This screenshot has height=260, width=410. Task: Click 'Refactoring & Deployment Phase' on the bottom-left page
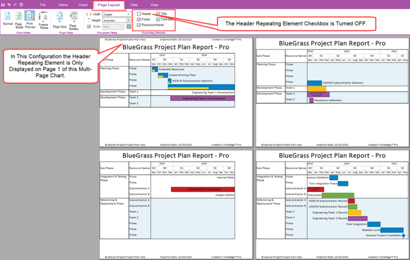tap(112, 202)
